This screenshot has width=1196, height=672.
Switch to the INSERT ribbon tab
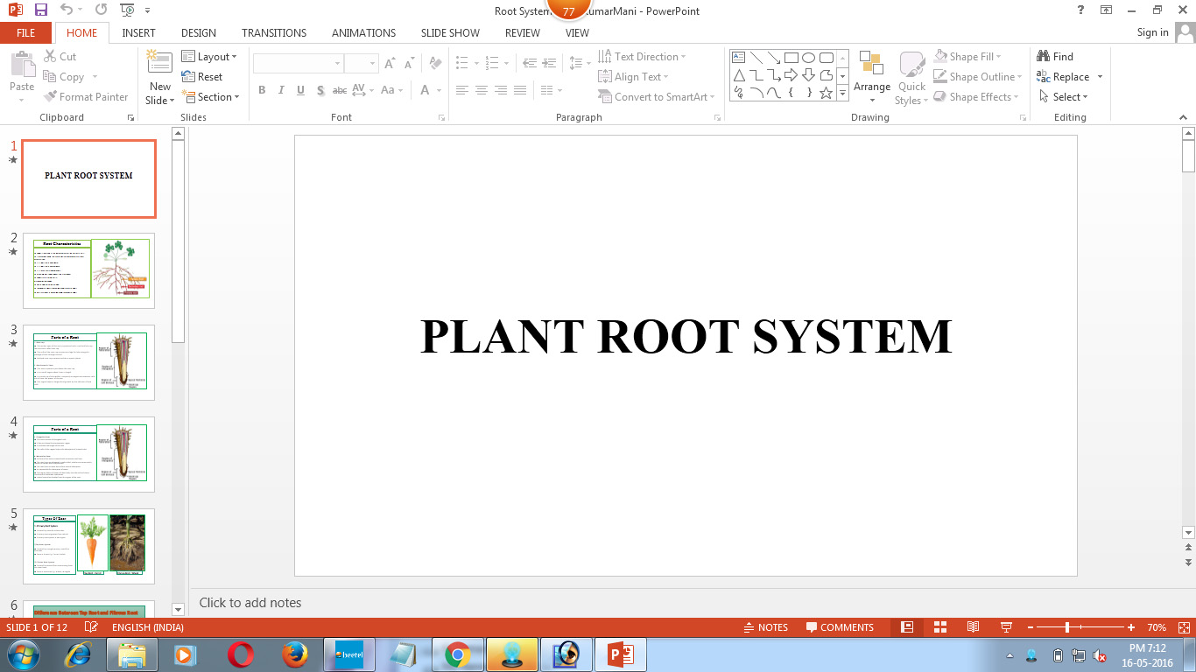pos(139,32)
